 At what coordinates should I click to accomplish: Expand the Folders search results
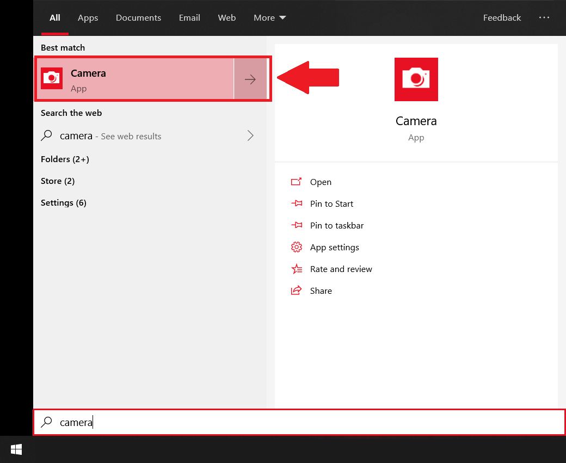point(65,159)
